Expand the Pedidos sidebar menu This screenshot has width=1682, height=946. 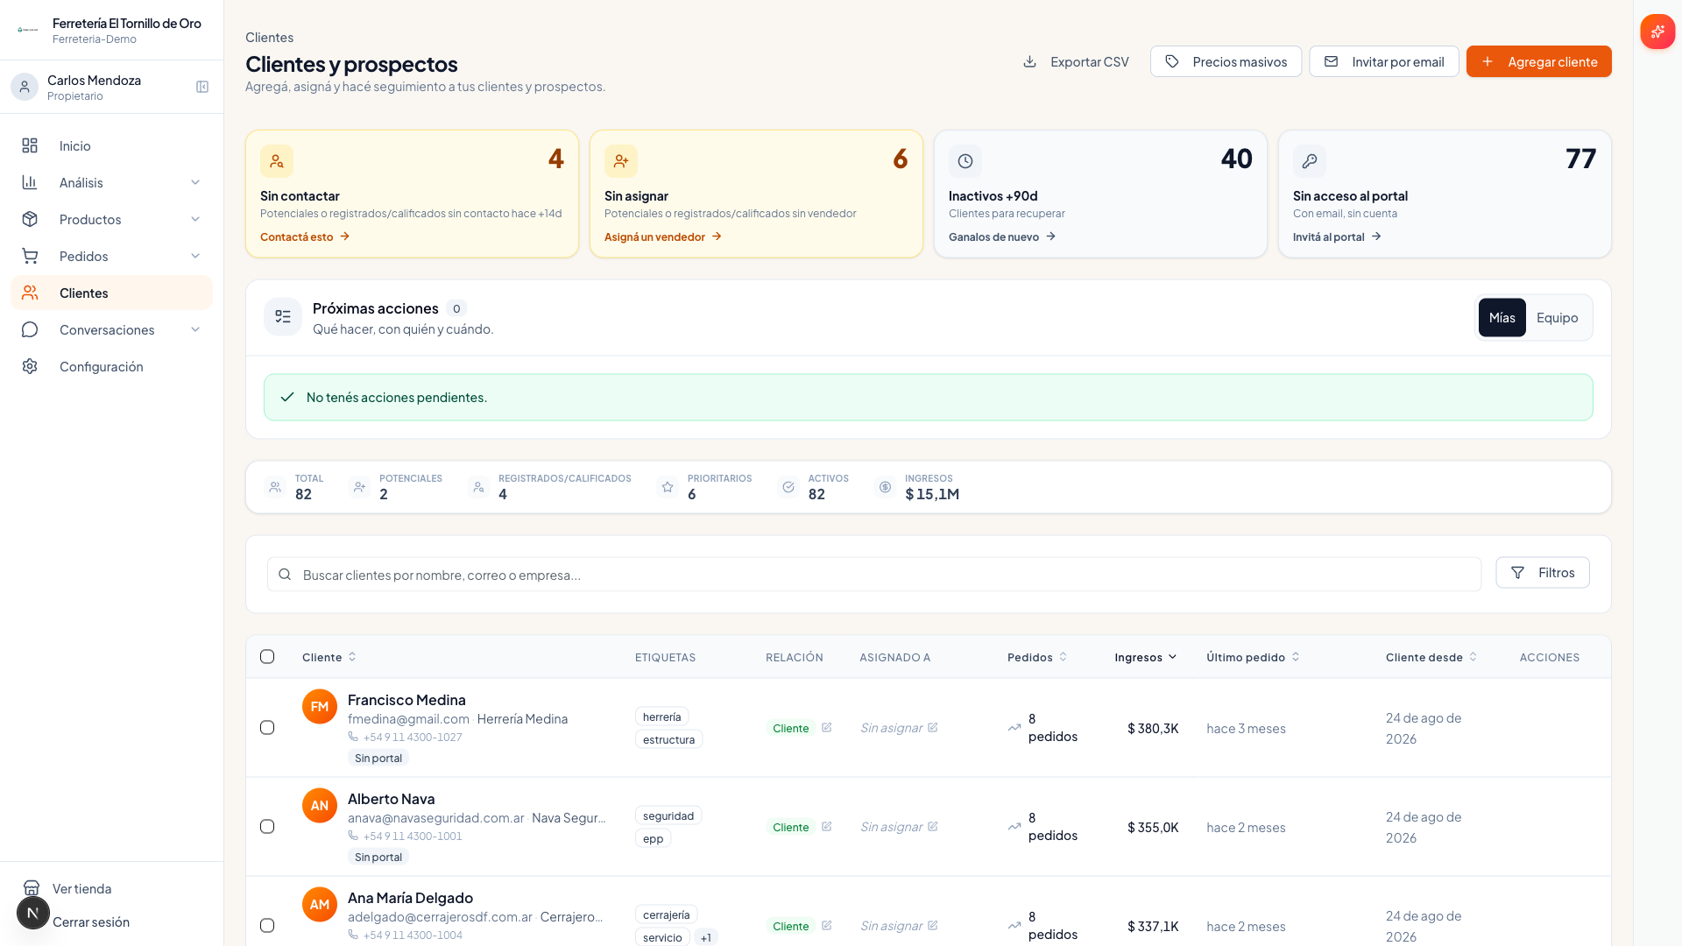coord(111,256)
